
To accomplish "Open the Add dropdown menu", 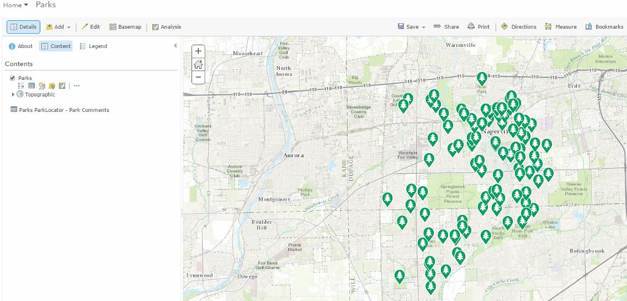I will point(59,27).
